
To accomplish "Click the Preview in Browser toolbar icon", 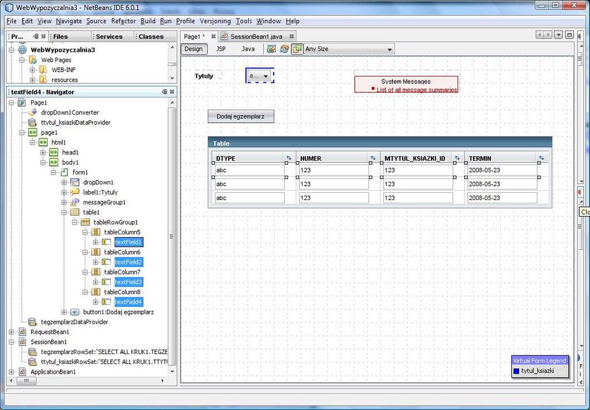I will coord(271,49).
